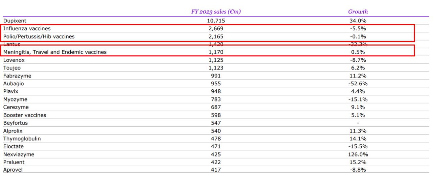
Task: Click Aprovel growth value -8.8%
Action: coord(358,170)
